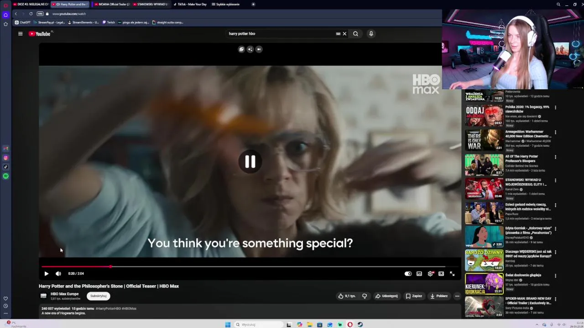584x328 pixels.
Task: Open the Twitch bookmark
Action: pyautogui.click(x=109, y=22)
